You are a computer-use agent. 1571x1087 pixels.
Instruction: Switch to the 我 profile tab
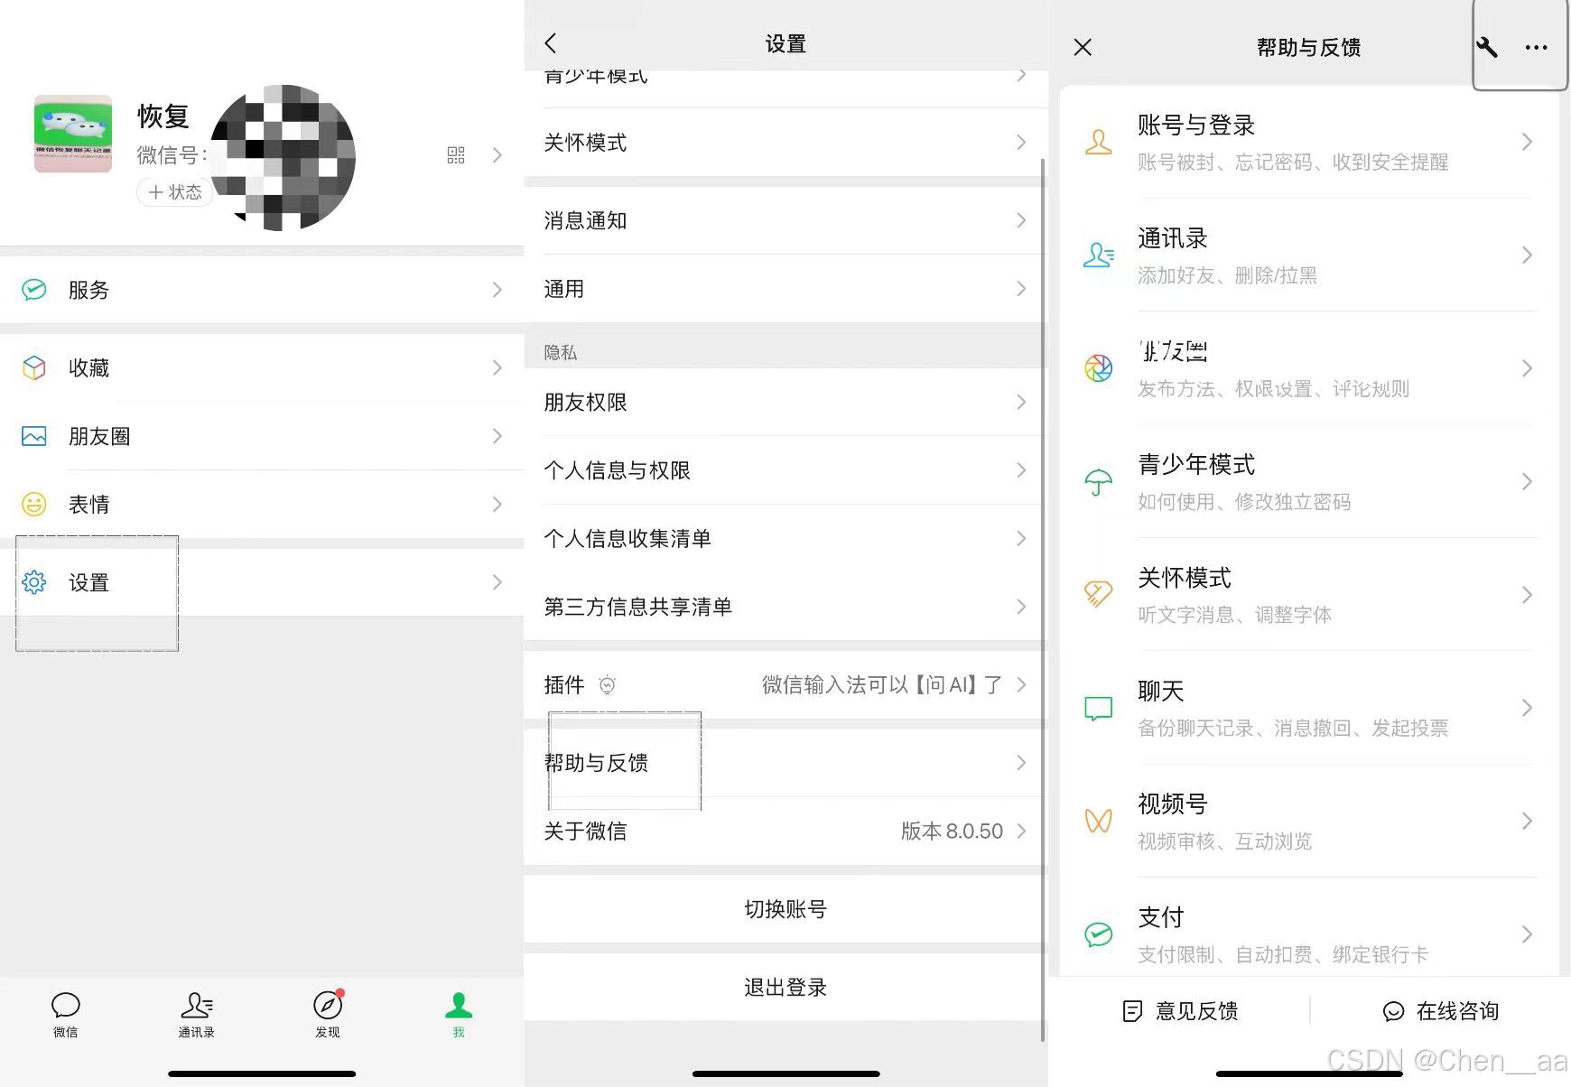pyautogui.click(x=459, y=1015)
